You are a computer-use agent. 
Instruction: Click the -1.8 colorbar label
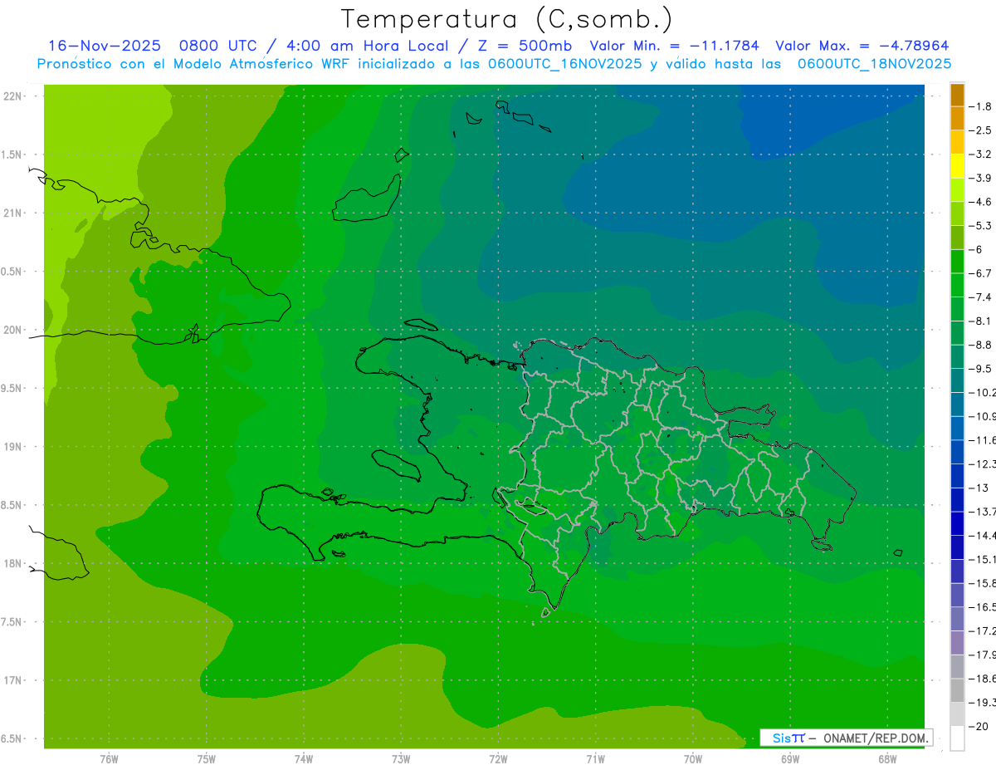(x=982, y=106)
